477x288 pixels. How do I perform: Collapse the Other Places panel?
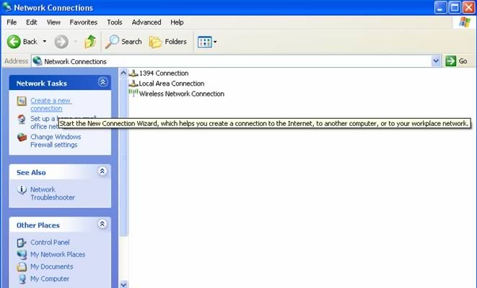click(102, 224)
